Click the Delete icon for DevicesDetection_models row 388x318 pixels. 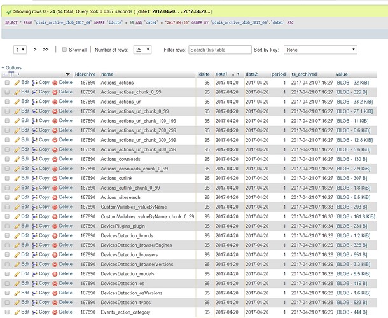click(55, 274)
